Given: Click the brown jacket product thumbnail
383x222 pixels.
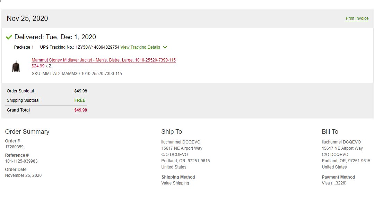Looking at the screenshot, I should coord(16,66).
